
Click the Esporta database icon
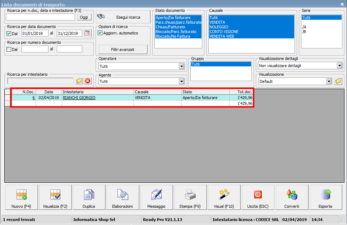pyautogui.click(x=325, y=195)
